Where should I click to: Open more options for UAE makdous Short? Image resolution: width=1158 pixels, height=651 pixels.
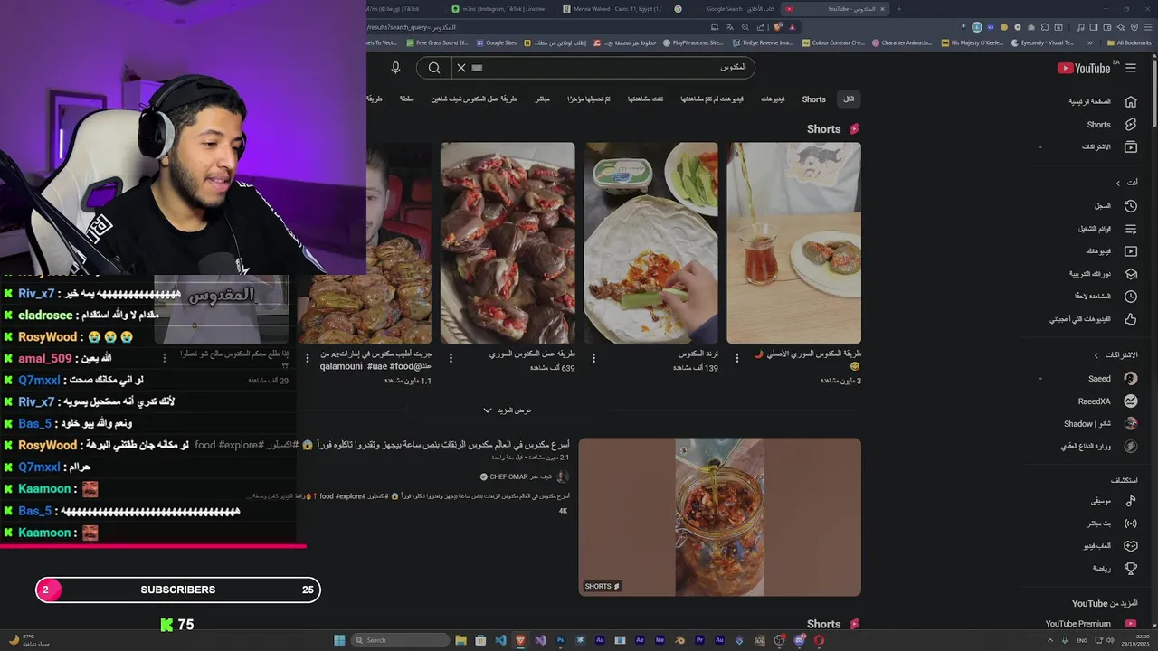(x=308, y=358)
